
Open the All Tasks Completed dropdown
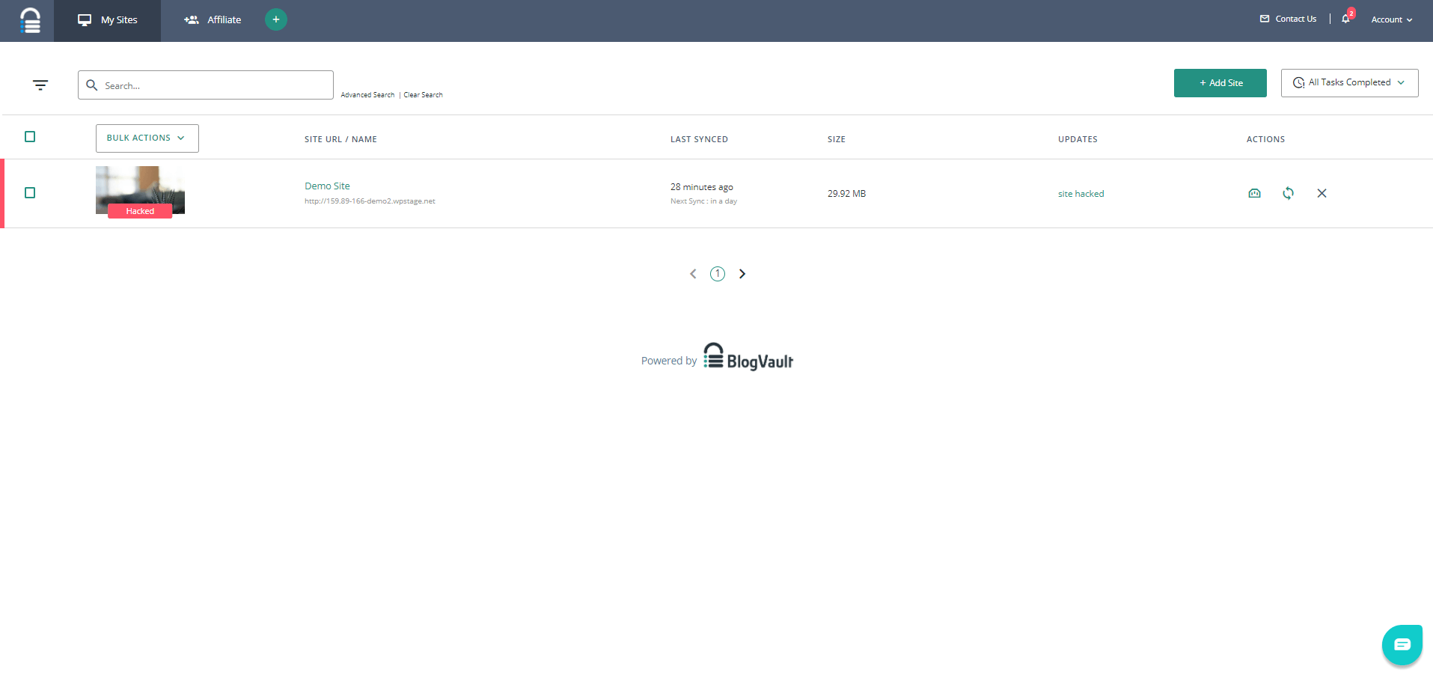1349,83
